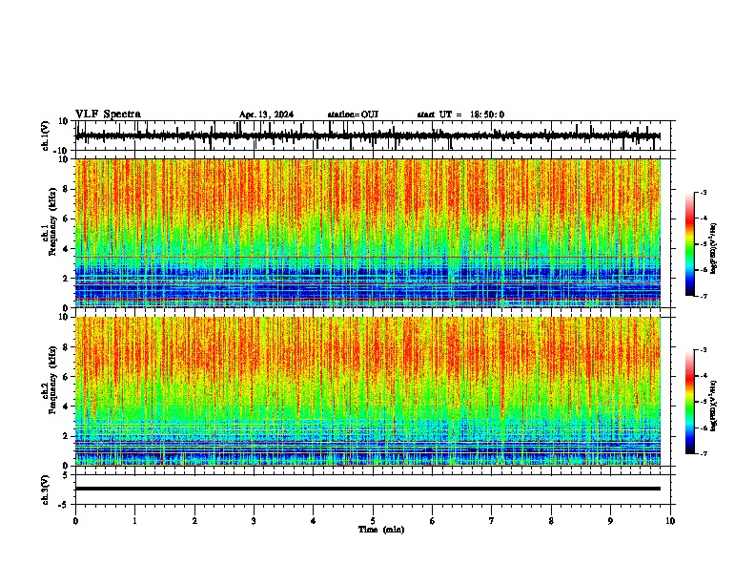Click the "ch.3(V)" axis label
This screenshot has width=755, height=584.
46,490
